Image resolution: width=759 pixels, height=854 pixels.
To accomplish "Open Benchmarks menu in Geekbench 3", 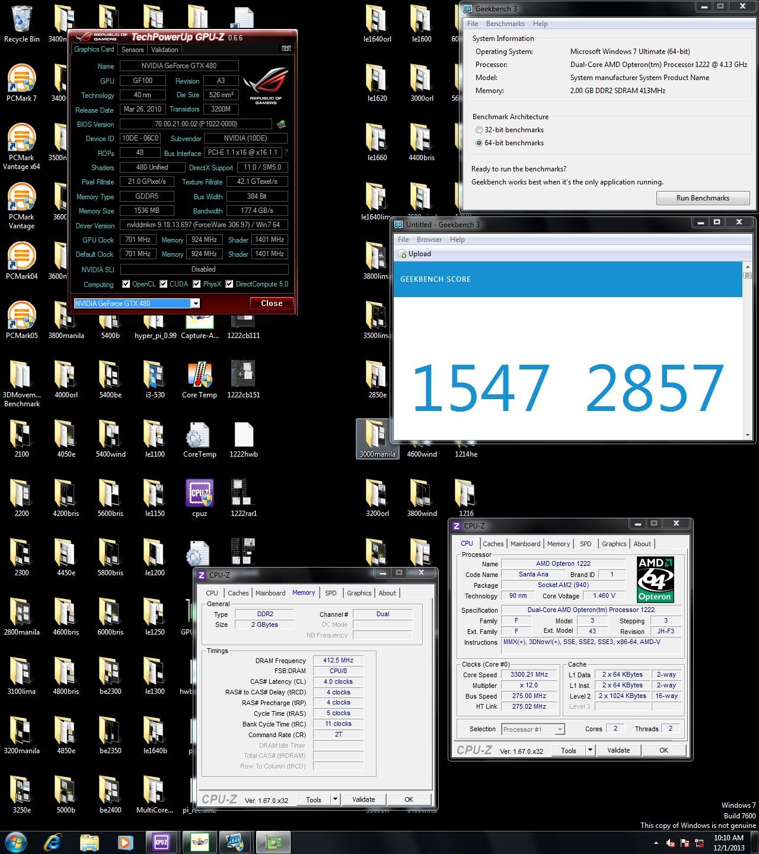I will click(x=505, y=24).
